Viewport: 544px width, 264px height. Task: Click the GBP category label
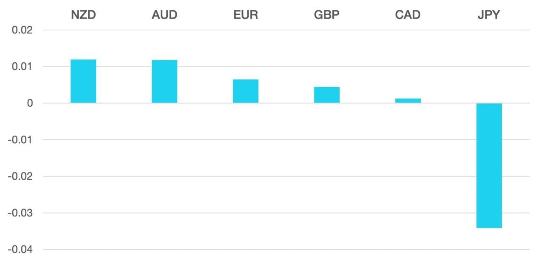click(x=327, y=15)
